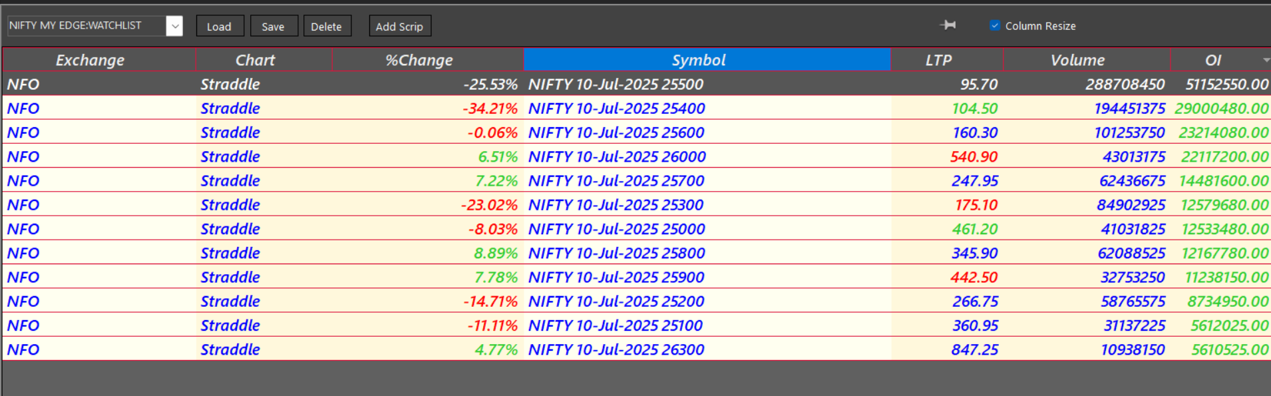Sort by the LTP column header
This screenshot has height=396, width=1271.
coord(947,60)
